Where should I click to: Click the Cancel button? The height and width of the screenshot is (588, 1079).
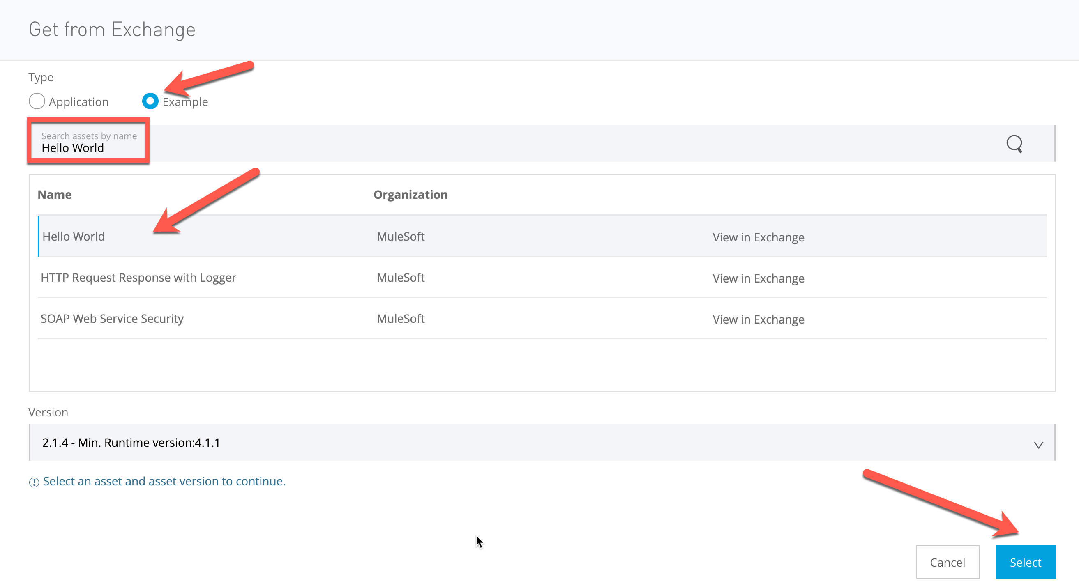(948, 562)
